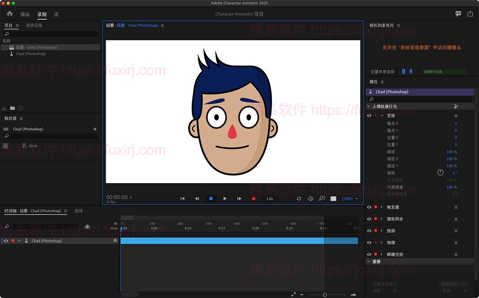This screenshot has height=298, width=479.
Task: Toggle visibility of the 脸部 behavior
Action: 369,231
